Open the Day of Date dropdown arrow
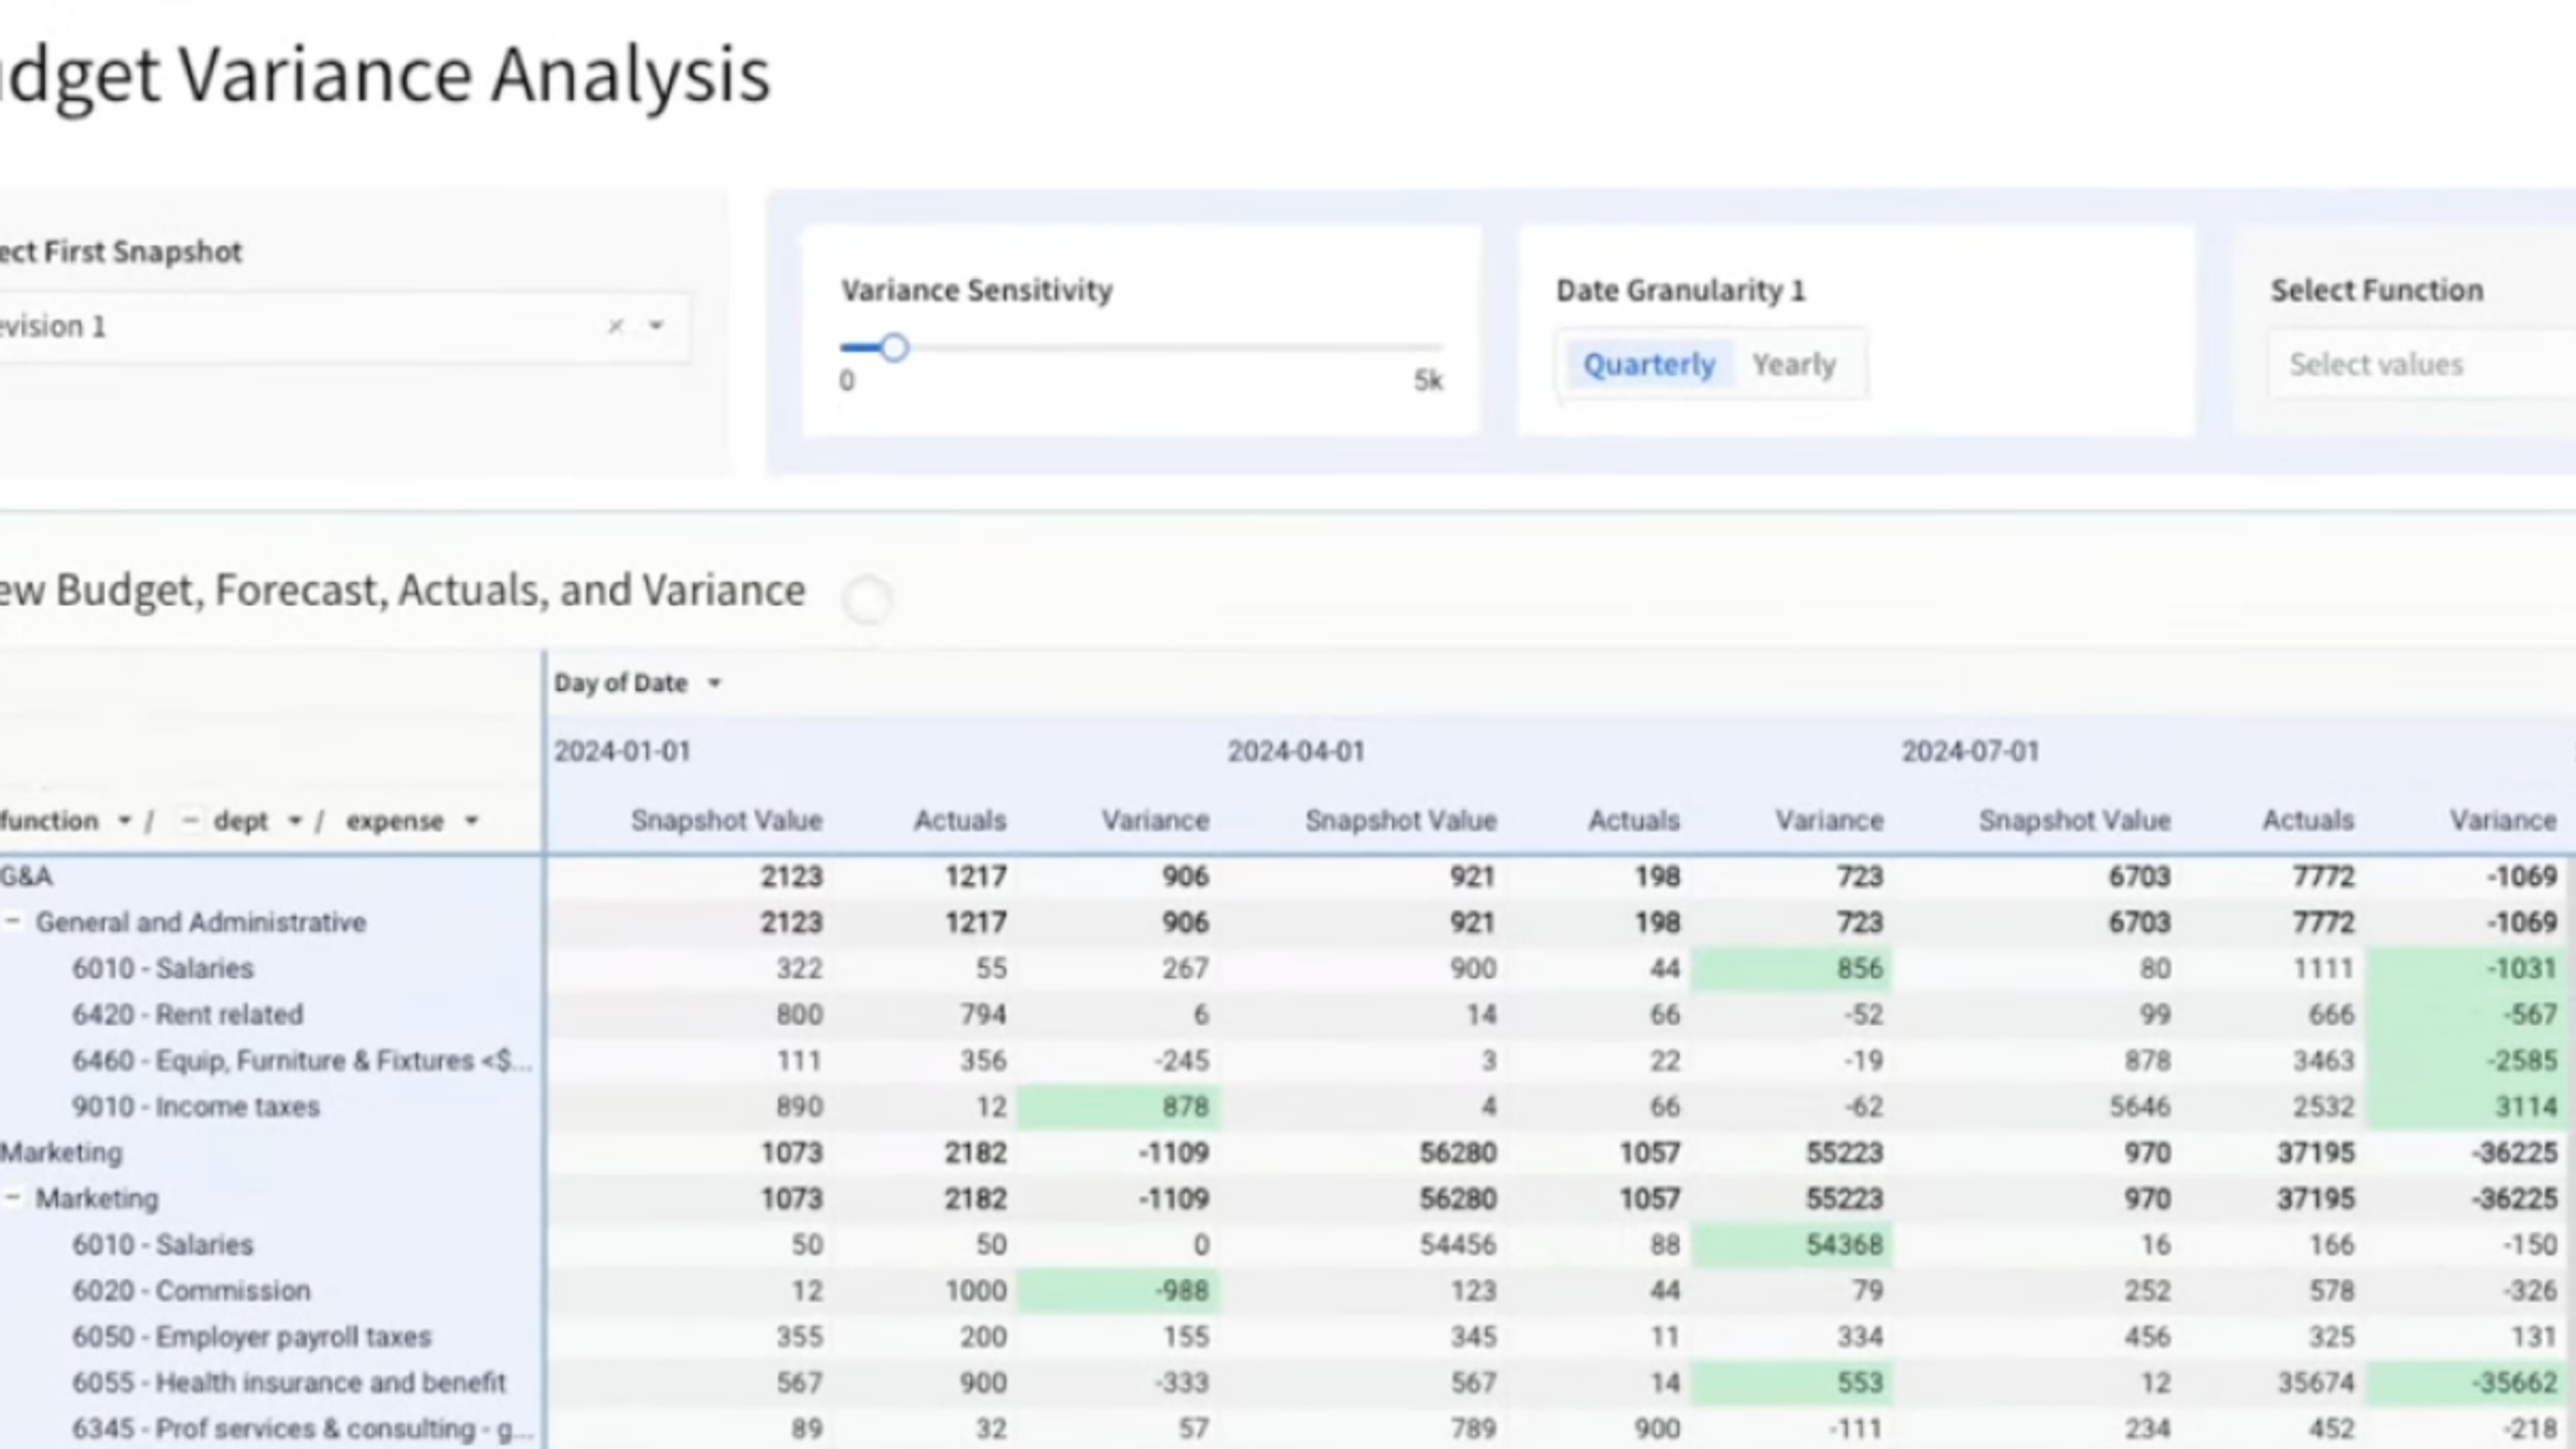This screenshot has height=1449, width=2576. coord(714,683)
